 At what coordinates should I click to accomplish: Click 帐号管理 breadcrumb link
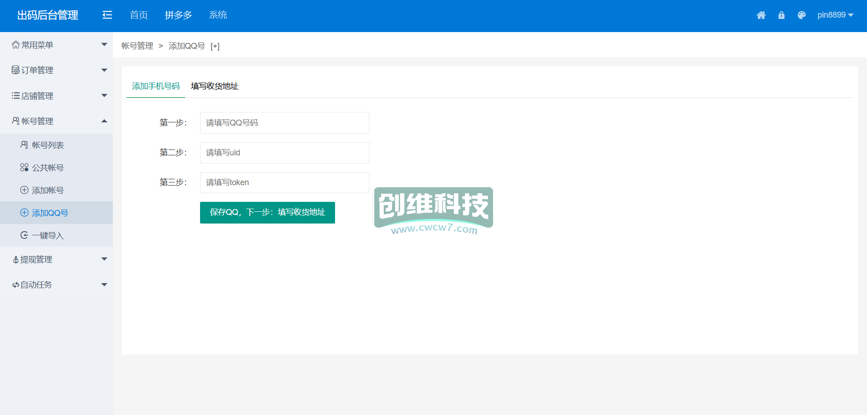click(137, 46)
